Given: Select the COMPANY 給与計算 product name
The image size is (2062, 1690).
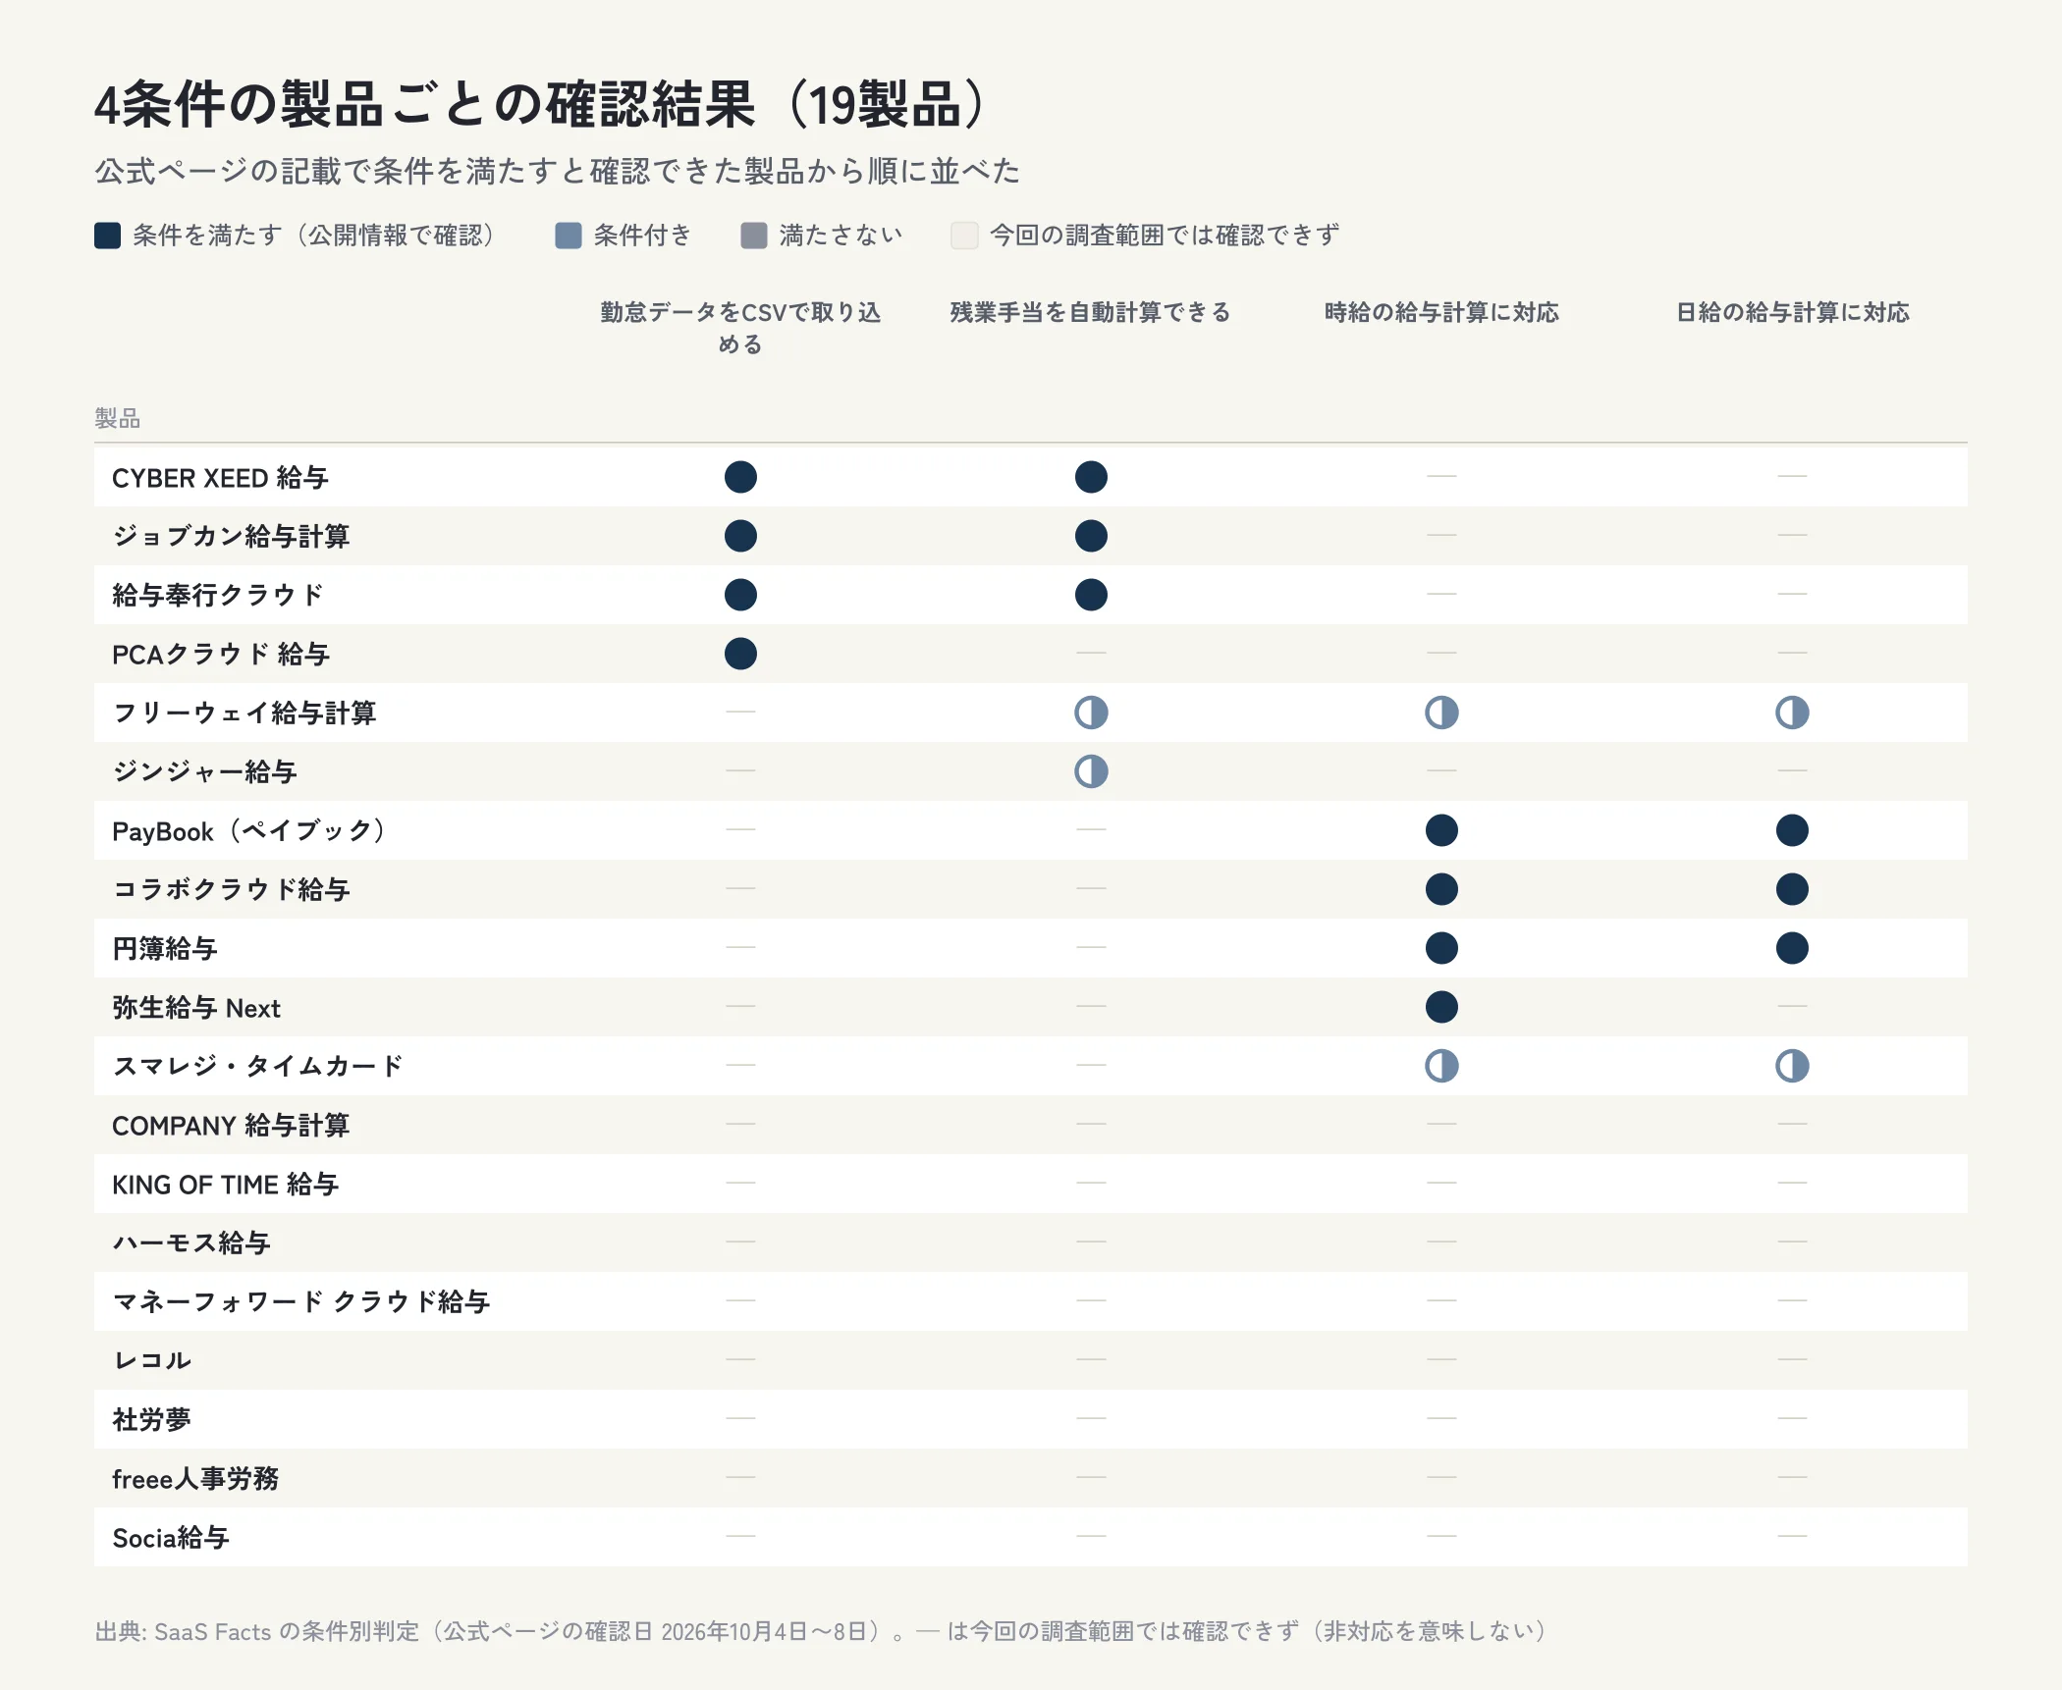Looking at the screenshot, I should [x=231, y=1126].
